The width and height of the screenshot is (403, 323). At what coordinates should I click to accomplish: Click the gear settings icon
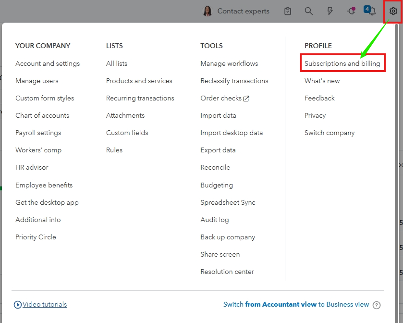393,11
